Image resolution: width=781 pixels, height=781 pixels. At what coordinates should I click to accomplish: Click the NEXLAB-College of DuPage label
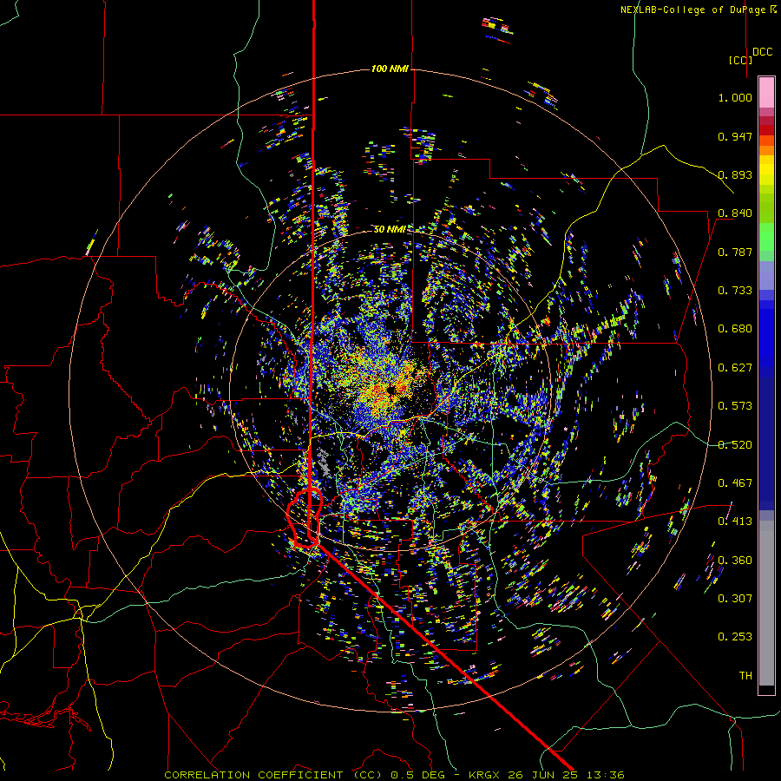[x=698, y=10]
